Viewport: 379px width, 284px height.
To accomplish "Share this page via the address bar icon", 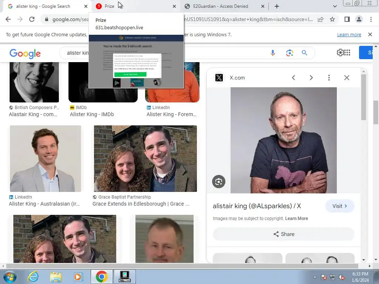I will (321, 19).
